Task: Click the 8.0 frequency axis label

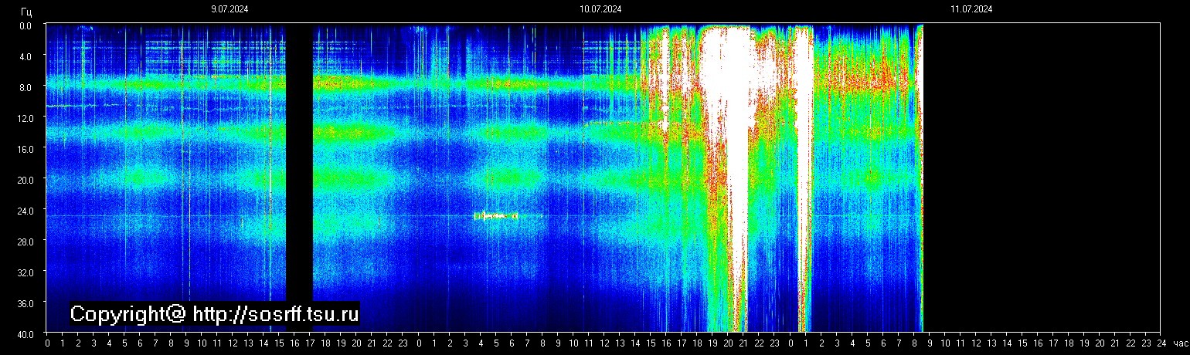Action: (25, 87)
